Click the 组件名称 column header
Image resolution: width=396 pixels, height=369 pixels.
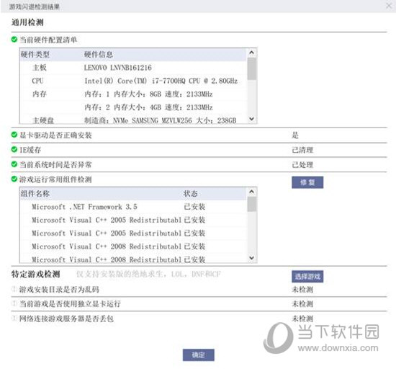[35, 194]
